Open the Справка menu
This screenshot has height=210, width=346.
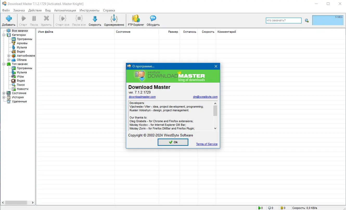pyautogui.click(x=109, y=10)
